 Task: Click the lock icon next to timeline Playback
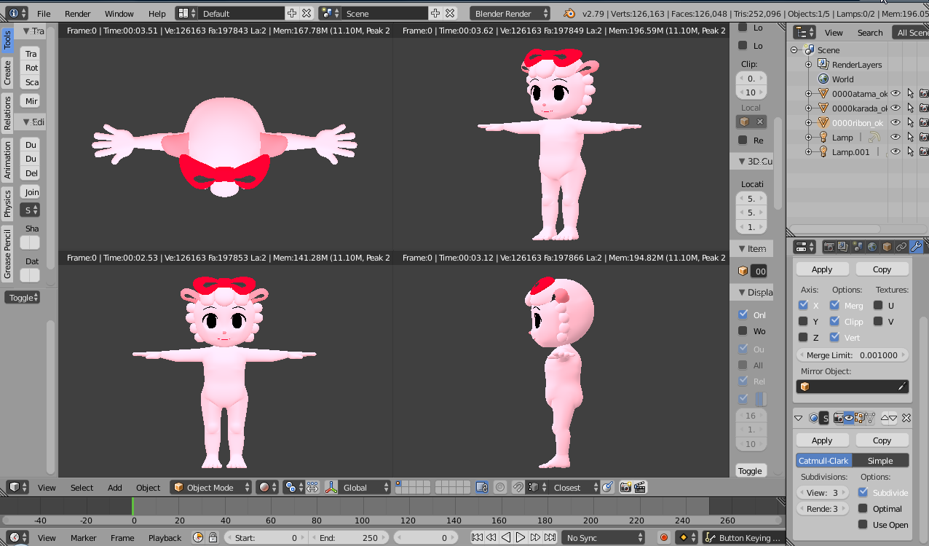tap(213, 538)
